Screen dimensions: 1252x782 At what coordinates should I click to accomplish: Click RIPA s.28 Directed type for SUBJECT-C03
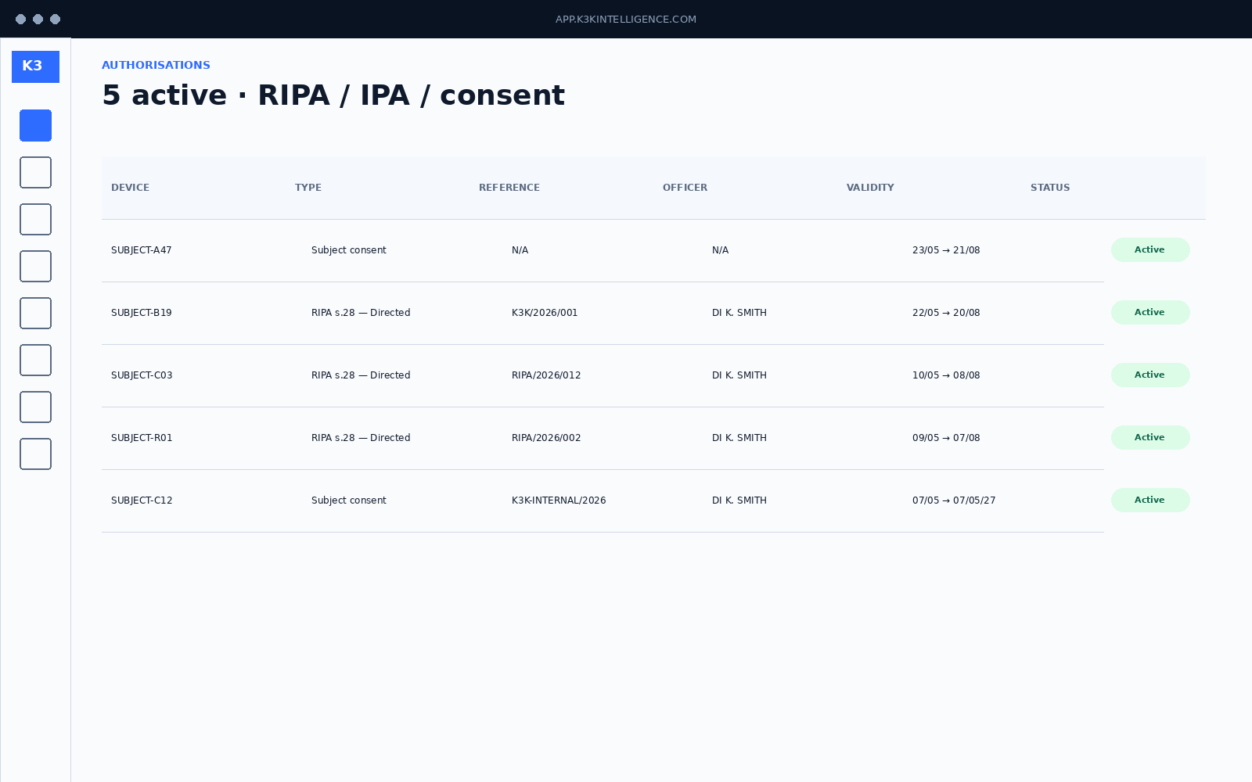[x=361, y=375]
